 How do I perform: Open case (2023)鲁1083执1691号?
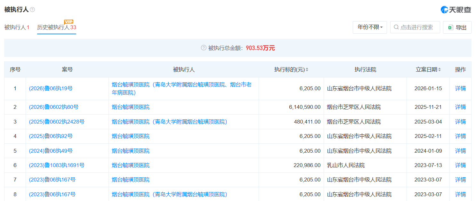pyautogui.click(x=57, y=165)
